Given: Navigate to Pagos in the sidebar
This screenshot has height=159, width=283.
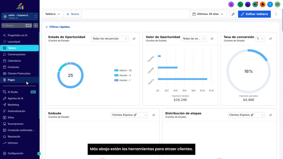Looking at the screenshot, I should point(20,80).
